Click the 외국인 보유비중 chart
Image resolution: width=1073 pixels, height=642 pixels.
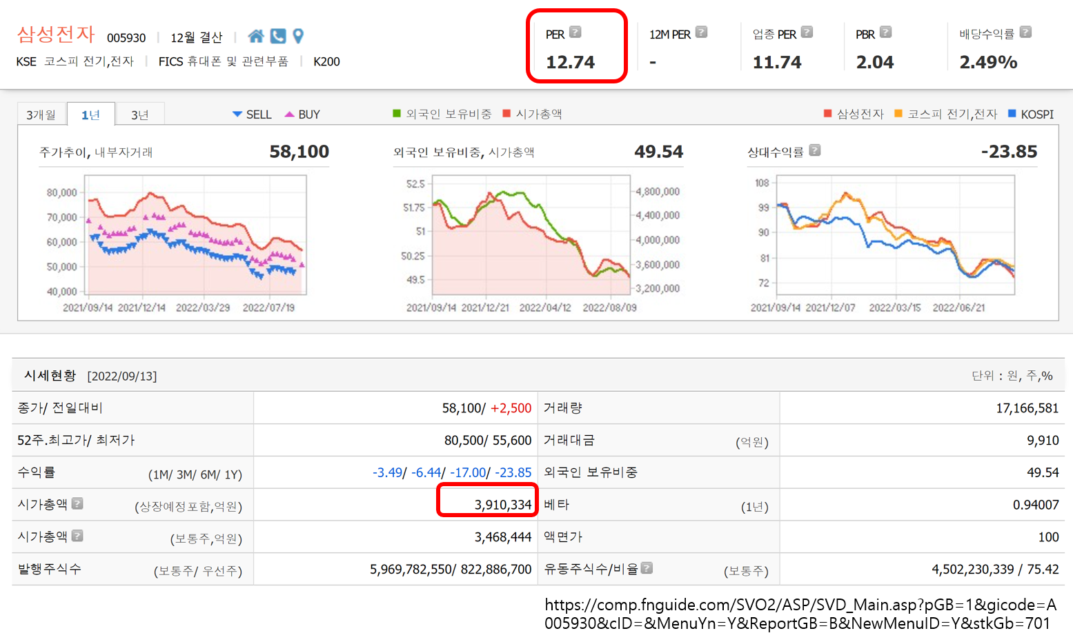(531, 235)
